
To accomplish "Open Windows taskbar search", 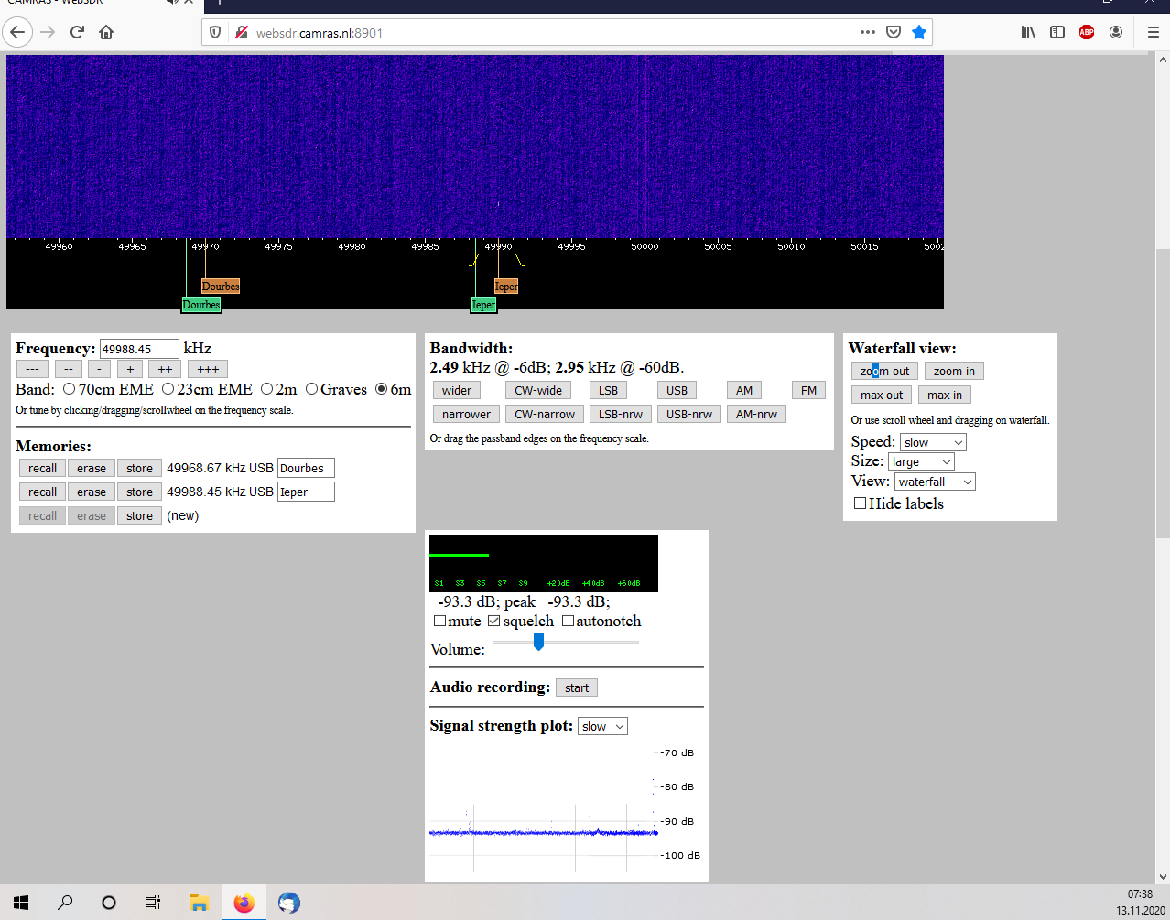I will (x=65, y=903).
